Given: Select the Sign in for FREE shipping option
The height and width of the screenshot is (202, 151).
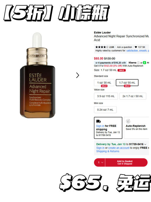Looking at the screenshot, I should 108,128.
